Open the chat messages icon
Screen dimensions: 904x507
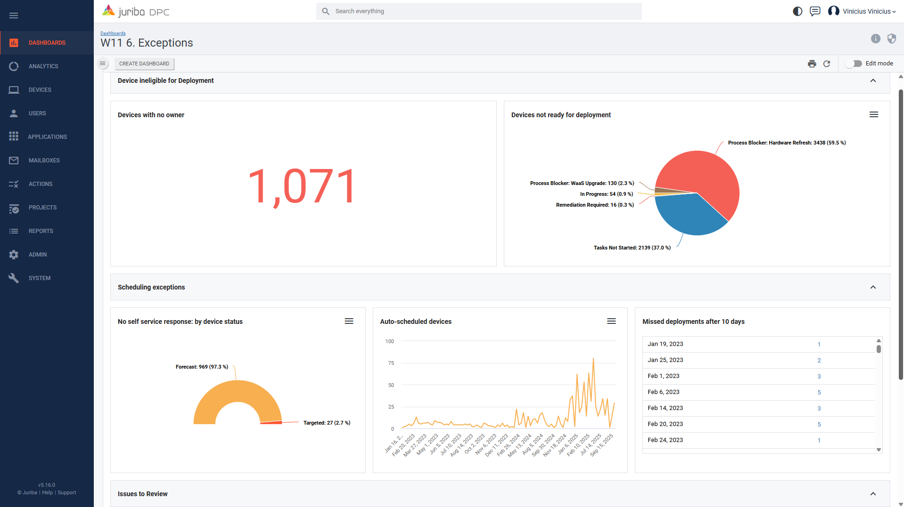(815, 11)
